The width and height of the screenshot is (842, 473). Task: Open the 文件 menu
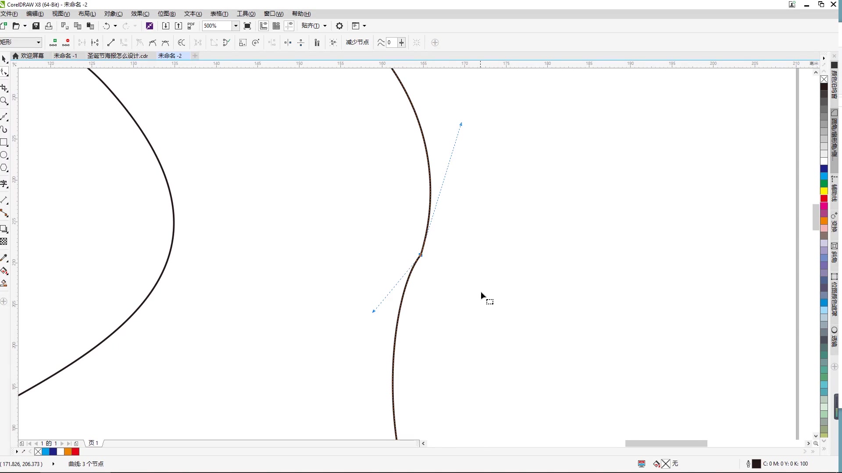[9, 14]
